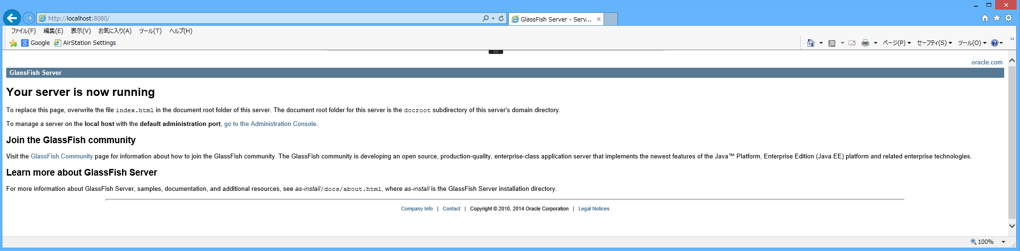Click the white Home icon at top right

tap(985, 18)
